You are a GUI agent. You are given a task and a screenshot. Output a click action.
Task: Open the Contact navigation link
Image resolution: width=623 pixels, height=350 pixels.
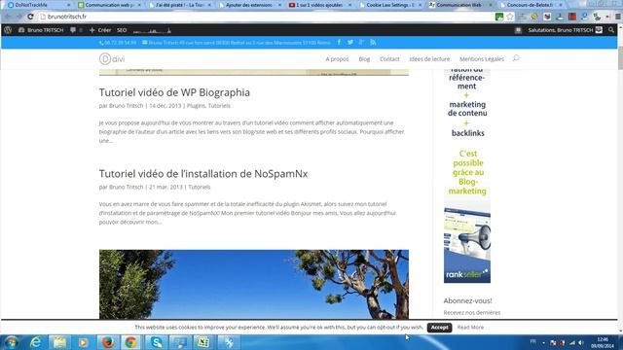click(x=389, y=58)
